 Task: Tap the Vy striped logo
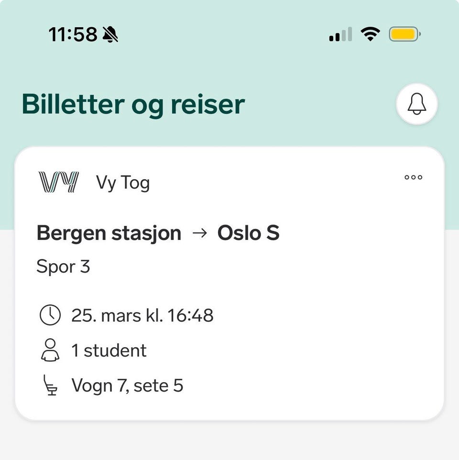[59, 182]
